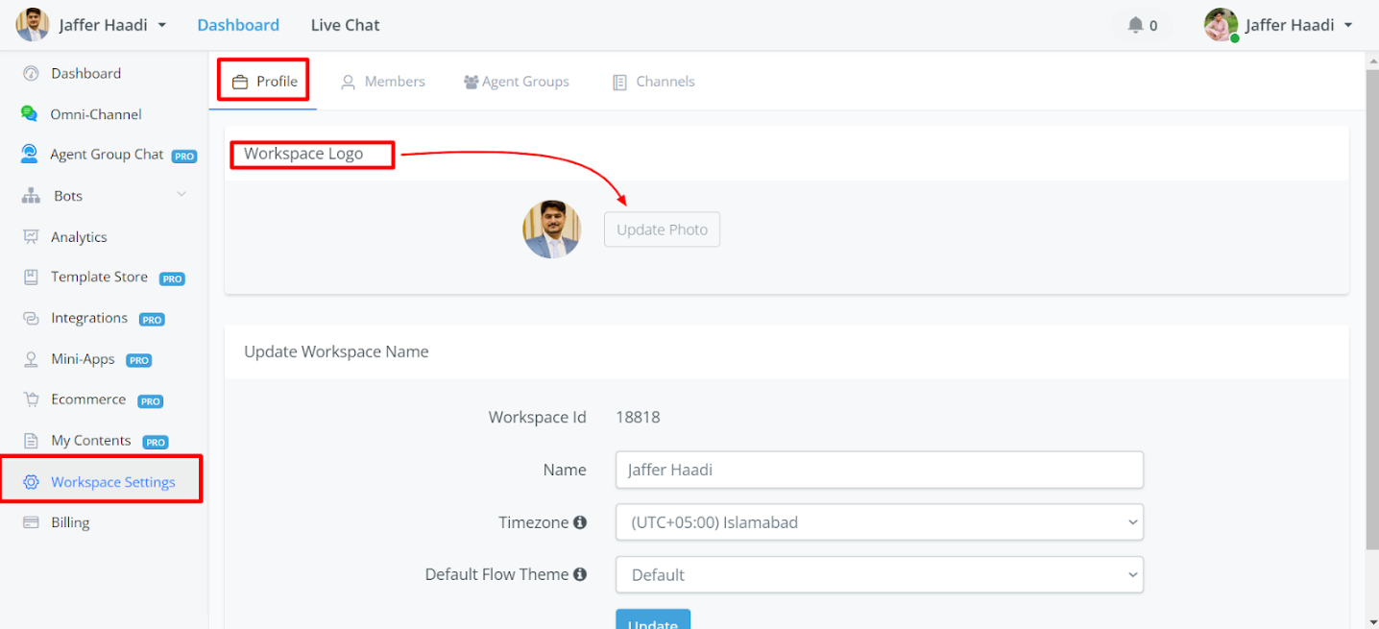Click the Dashboard gauge icon in sidebar
Screen dimensions: 1379x629
click(x=31, y=74)
